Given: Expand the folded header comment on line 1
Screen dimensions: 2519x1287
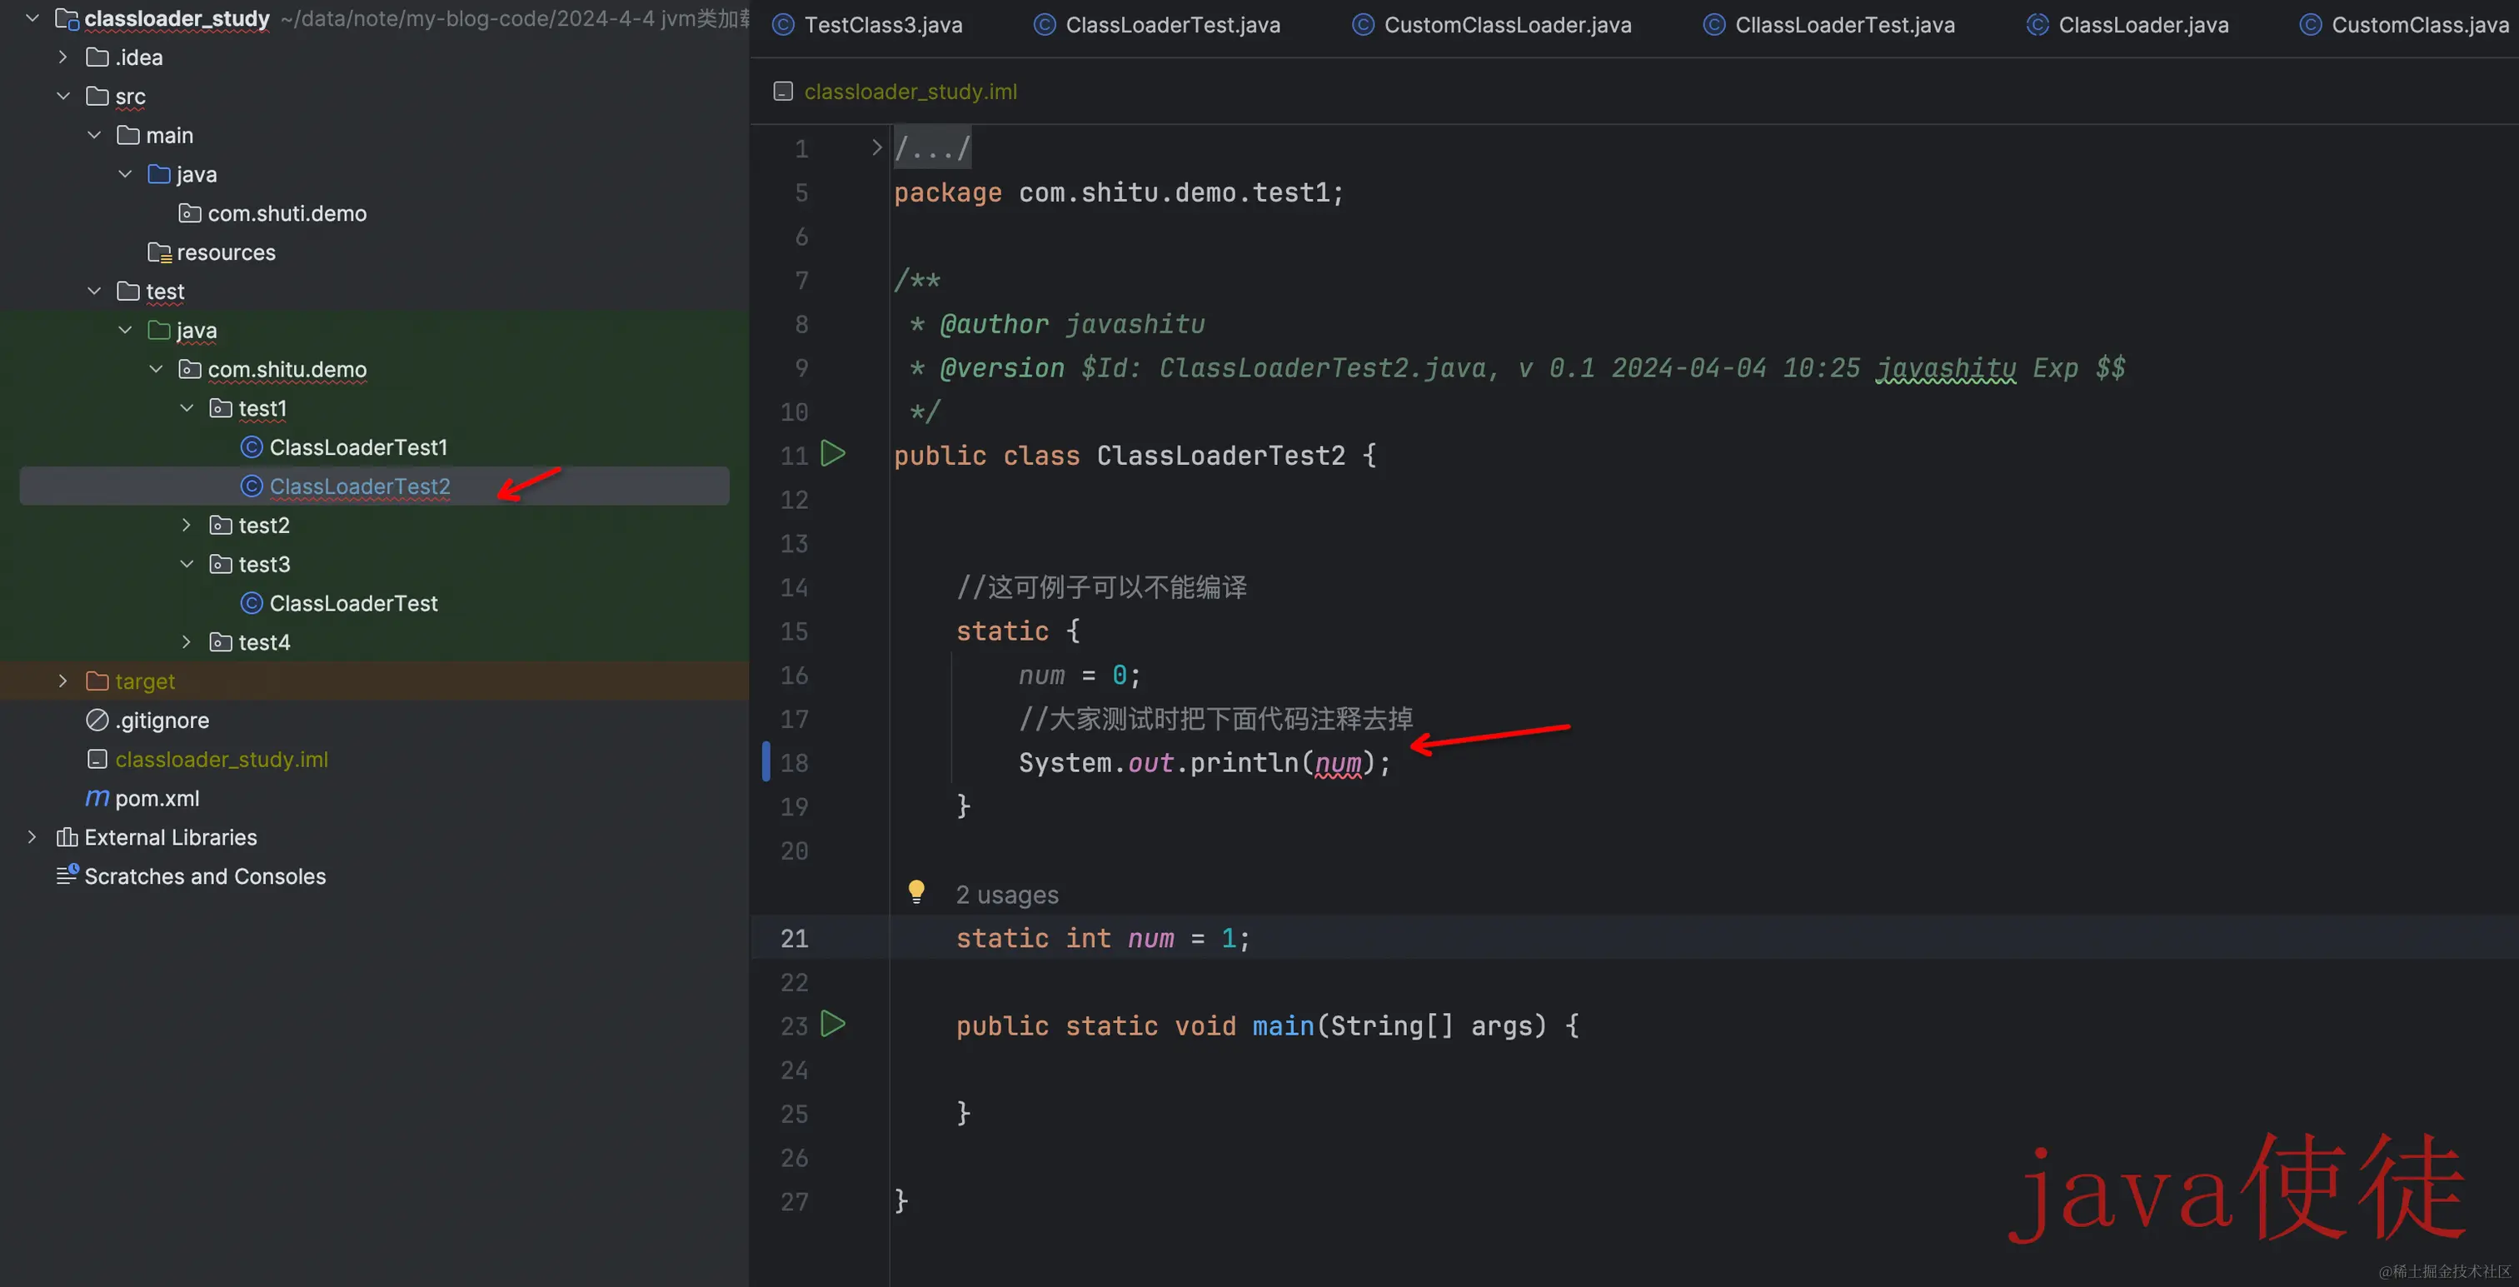Looking at the screenshot, I should tap(877, 147).
